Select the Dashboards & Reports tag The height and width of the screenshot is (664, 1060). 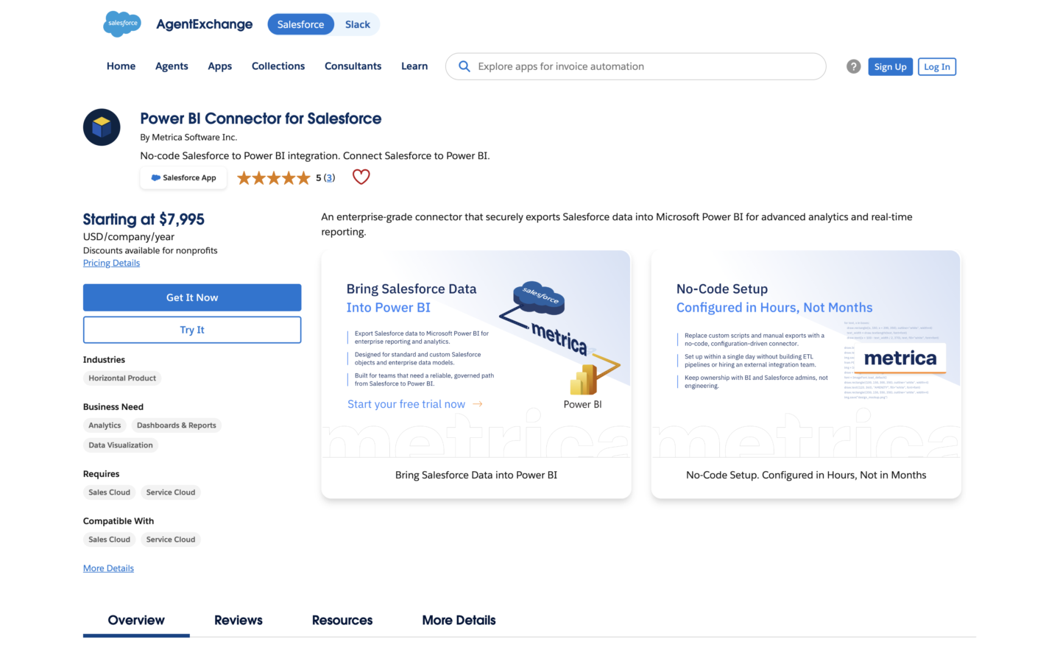(x=177, y=425)
